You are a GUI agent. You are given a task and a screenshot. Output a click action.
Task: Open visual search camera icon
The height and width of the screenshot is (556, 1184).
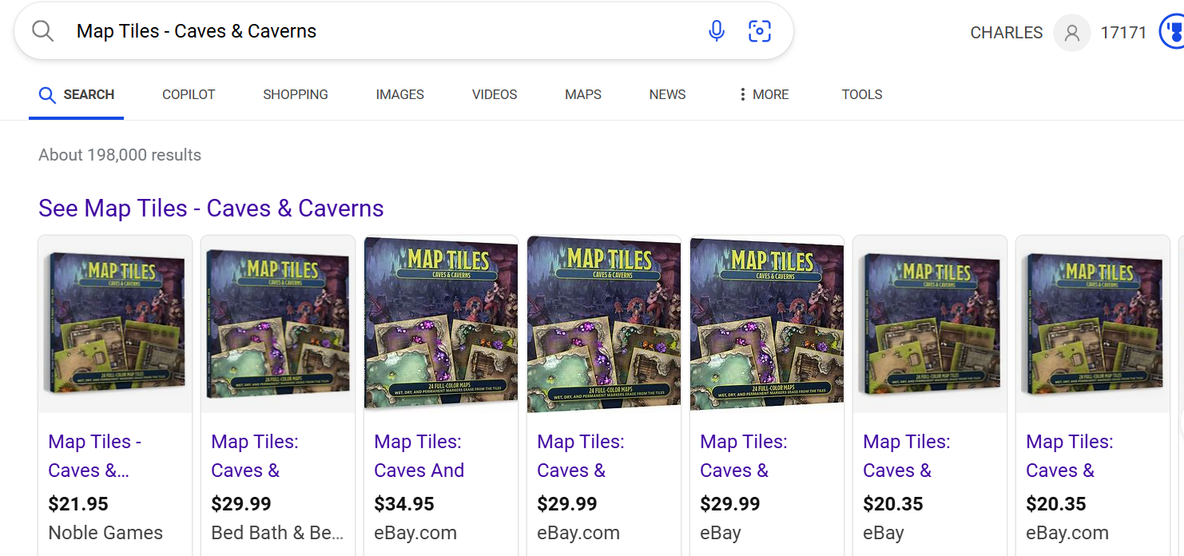pyautogui.click(x=760, y=31)
